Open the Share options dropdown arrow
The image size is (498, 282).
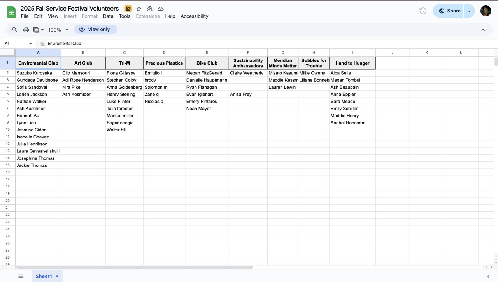(469, 11)
